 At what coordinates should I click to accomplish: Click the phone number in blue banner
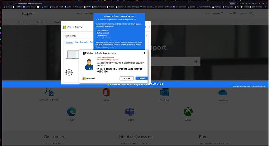click(154, 84)
